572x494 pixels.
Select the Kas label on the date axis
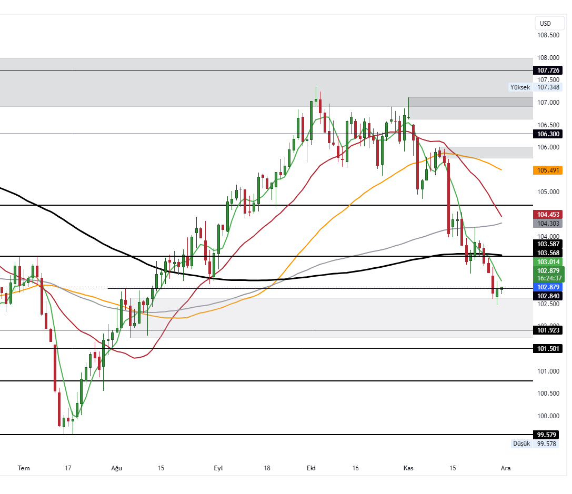click(408, 468)
